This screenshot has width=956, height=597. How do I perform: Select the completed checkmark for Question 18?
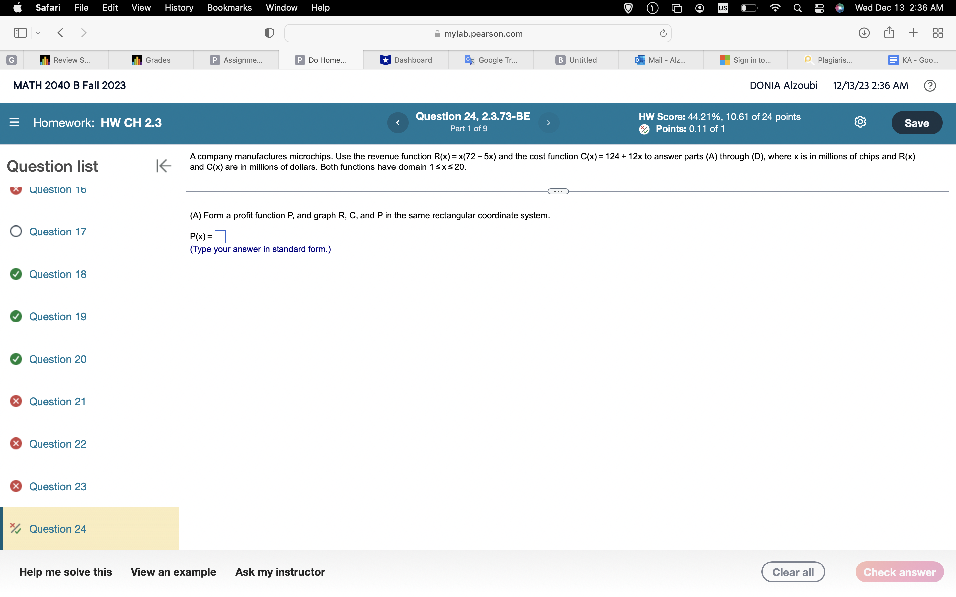coord(16,274)
